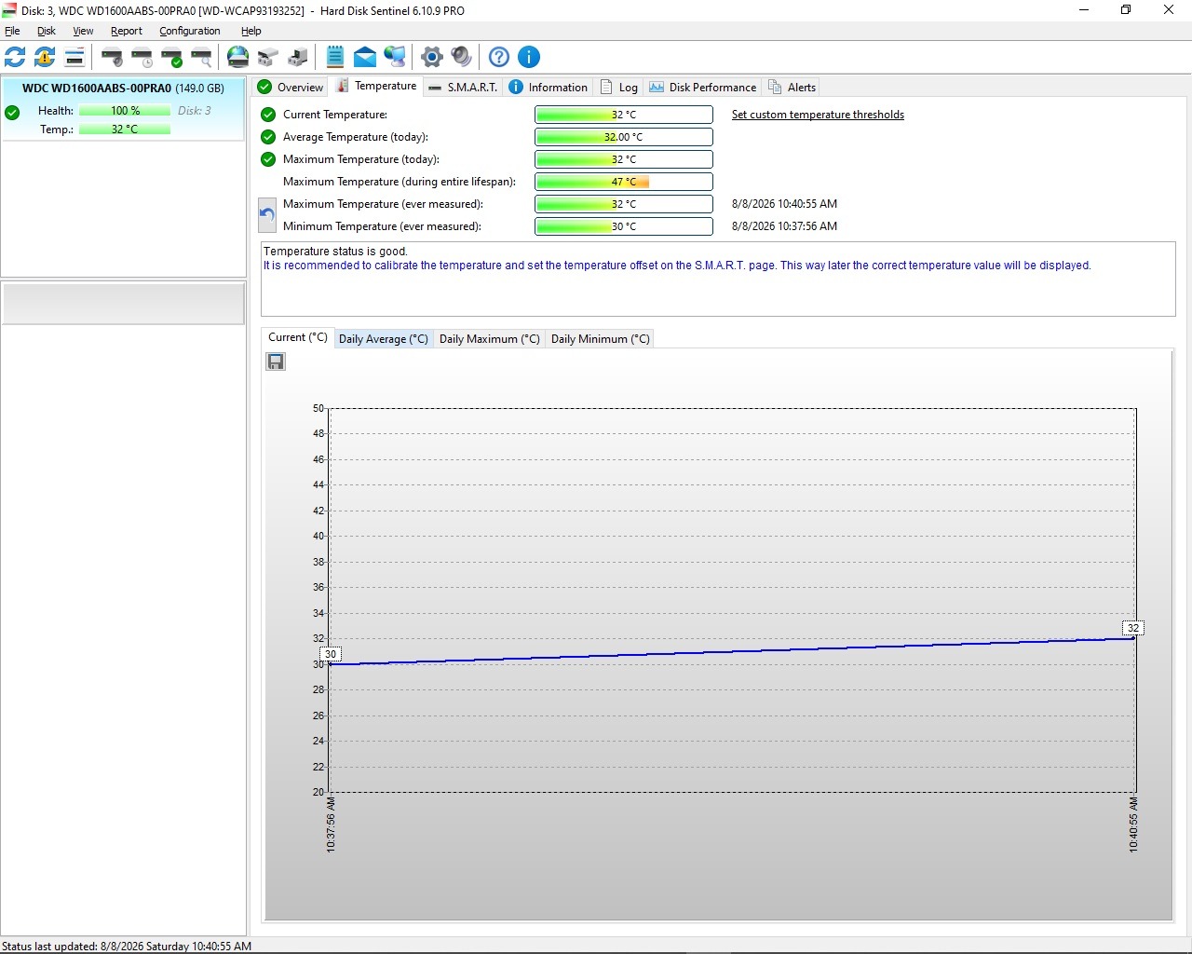The image size is (1192, 954).
Task: Click the speaker sound icon in toolbar
Action: click(462, 57)
